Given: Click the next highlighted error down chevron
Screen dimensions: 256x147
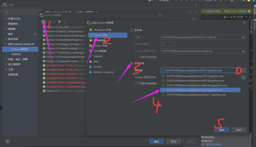Looking at the screenshot, I should coord(250,17).
